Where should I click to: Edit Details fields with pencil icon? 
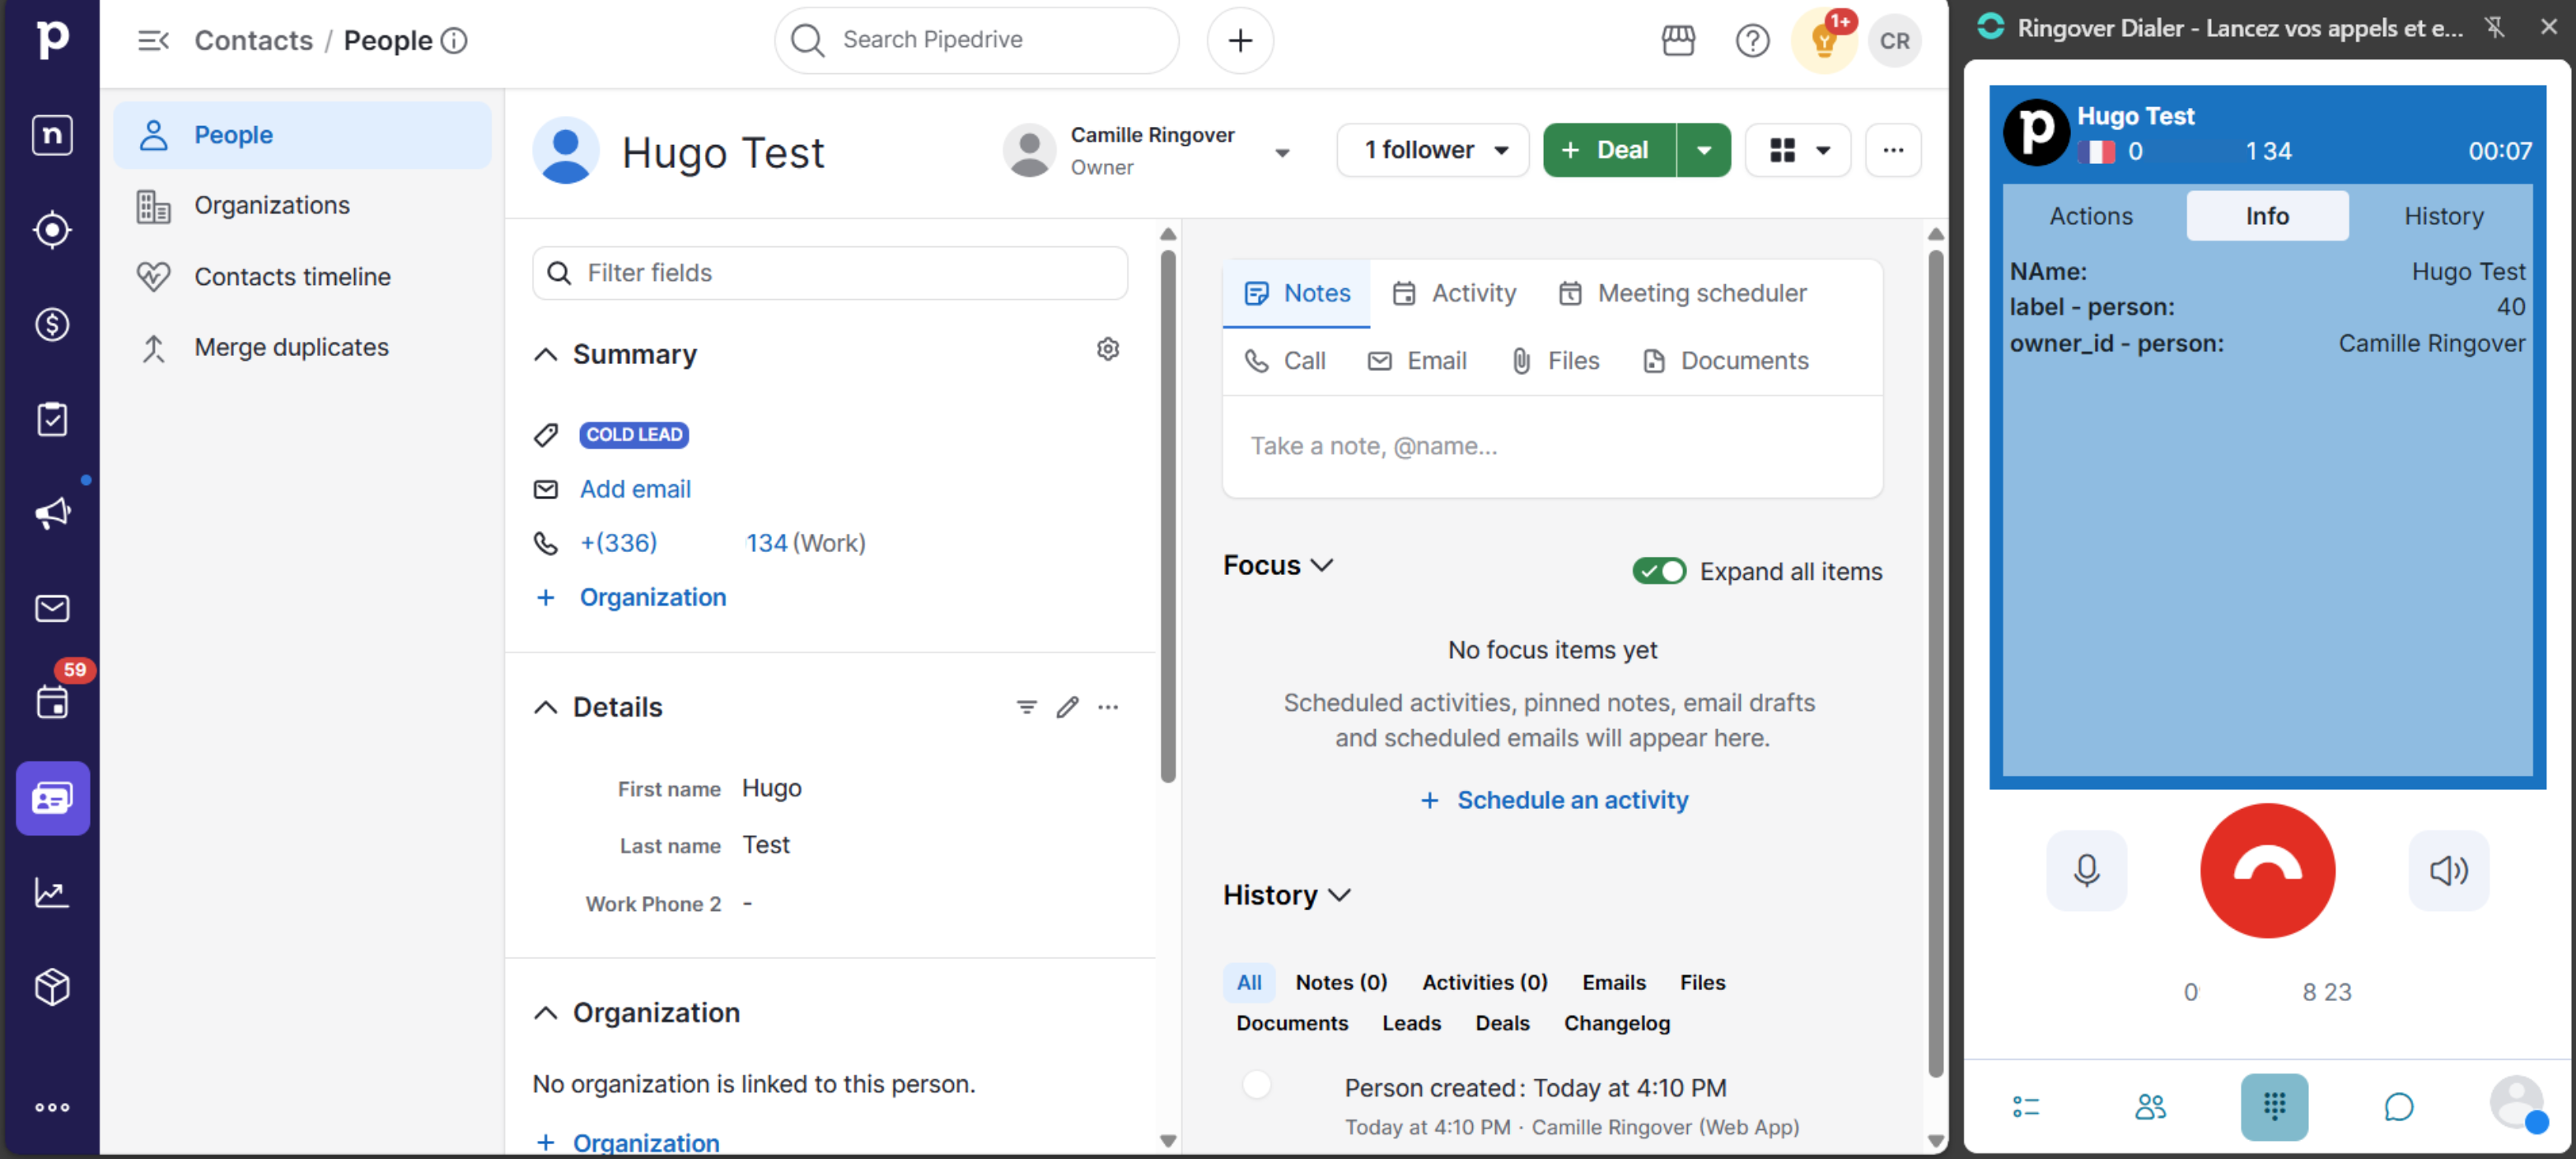coord(1067,707)
